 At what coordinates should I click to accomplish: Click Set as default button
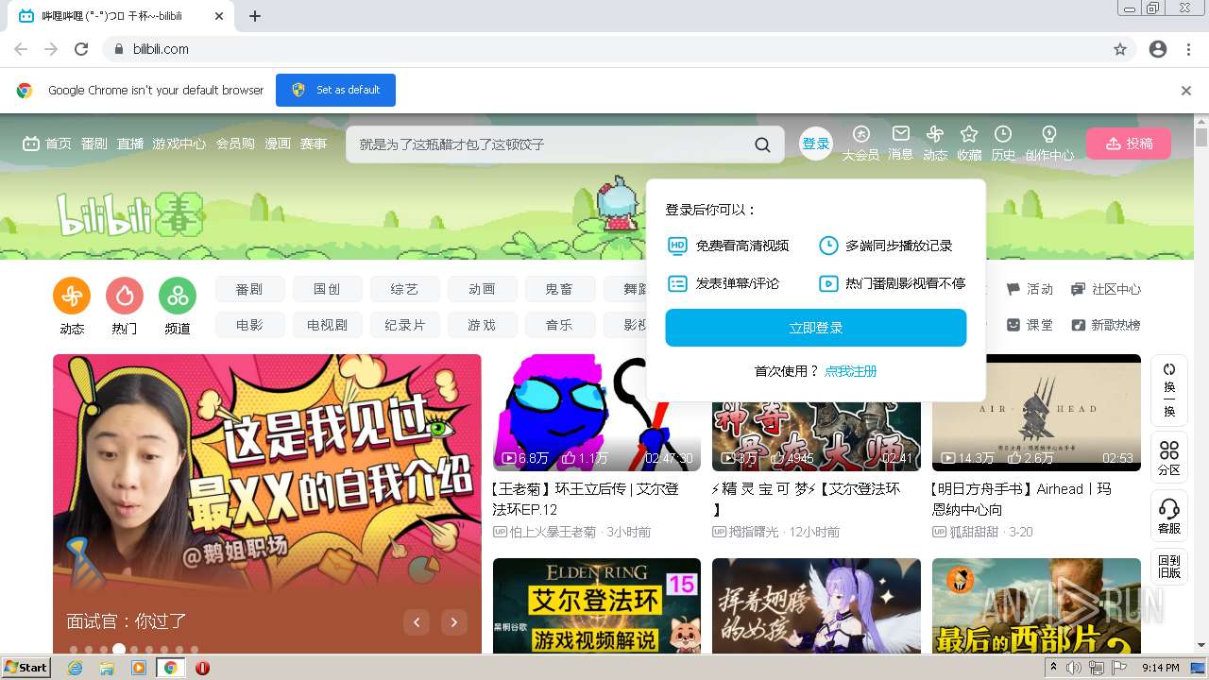pyautogui.click(x=335, y=90)
